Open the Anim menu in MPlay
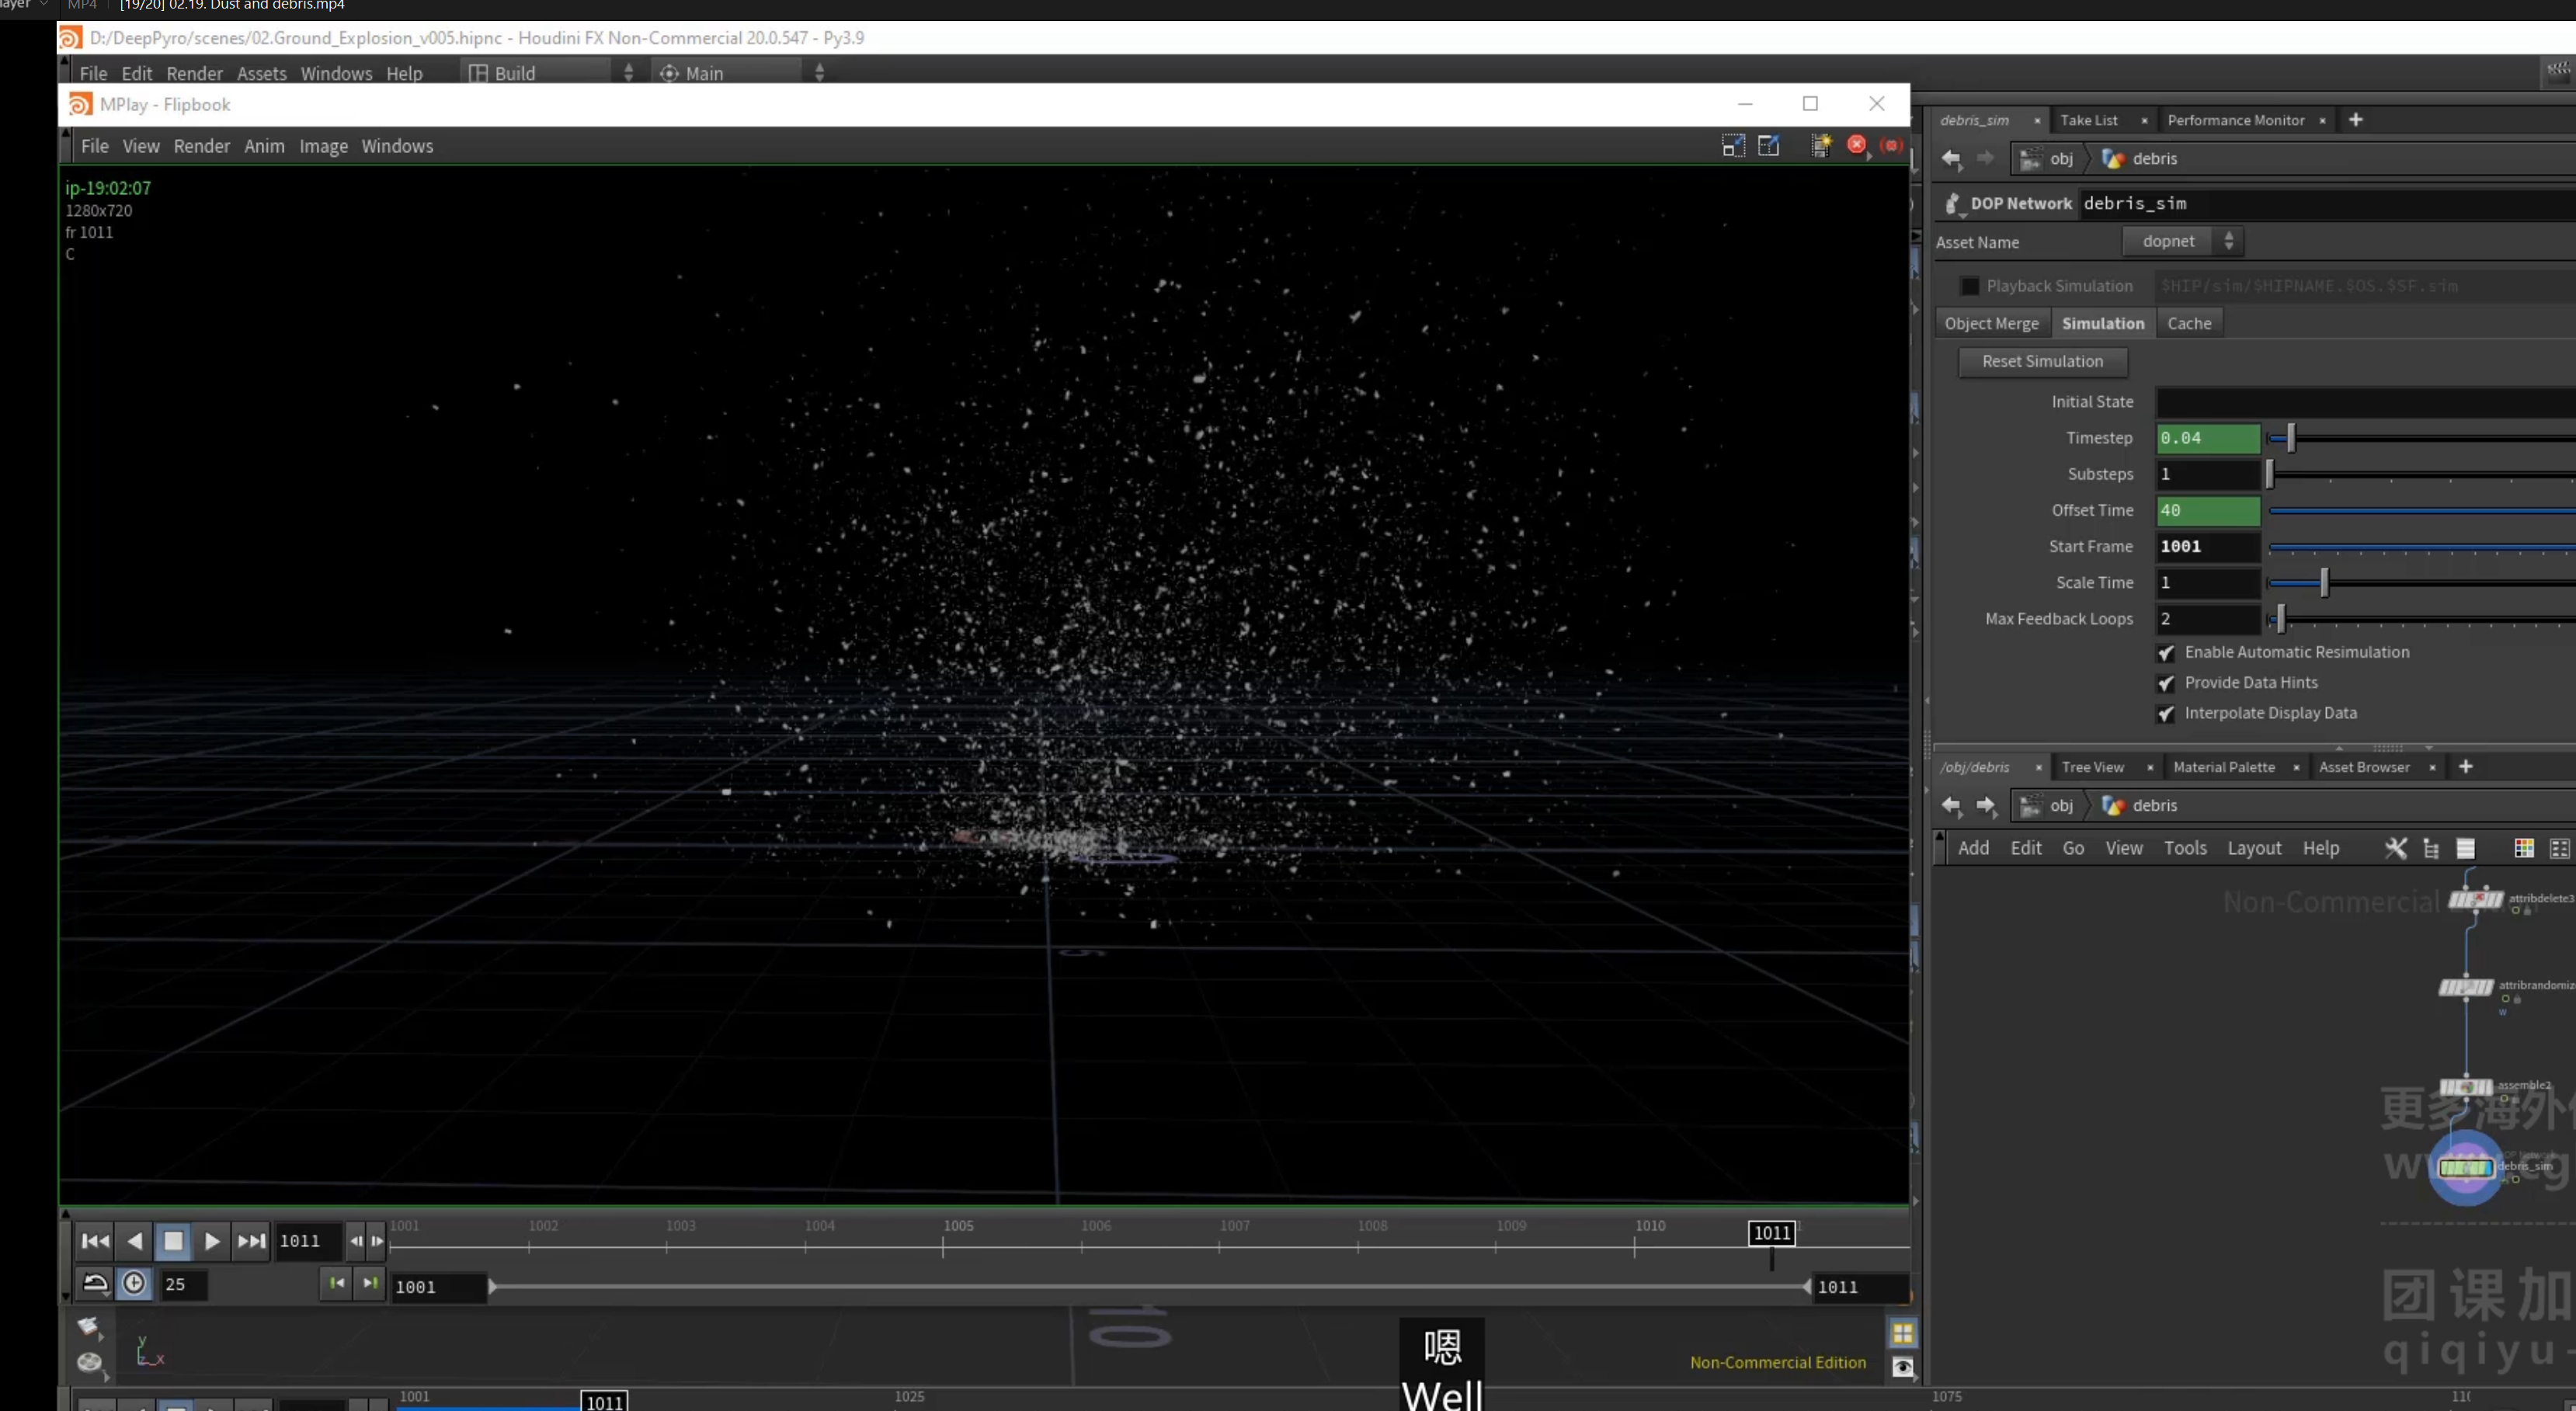The image size is (2576, 1411). point(264,146)
